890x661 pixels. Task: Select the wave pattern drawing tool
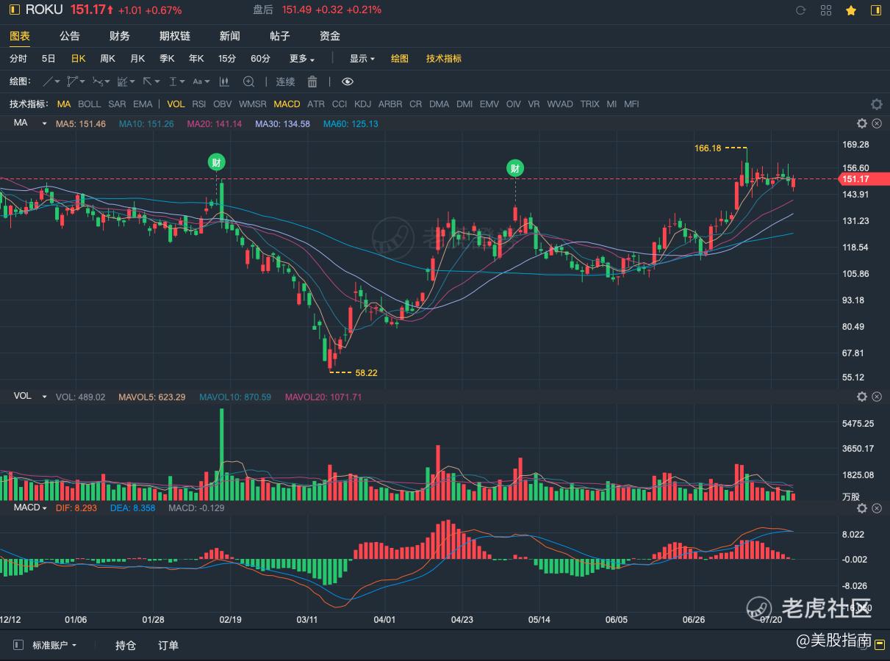98,82
